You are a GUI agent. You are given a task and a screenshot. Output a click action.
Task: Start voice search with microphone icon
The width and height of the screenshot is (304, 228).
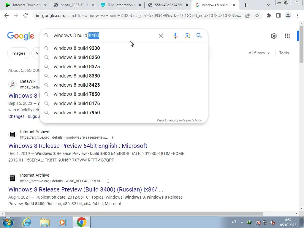point(175,36)
